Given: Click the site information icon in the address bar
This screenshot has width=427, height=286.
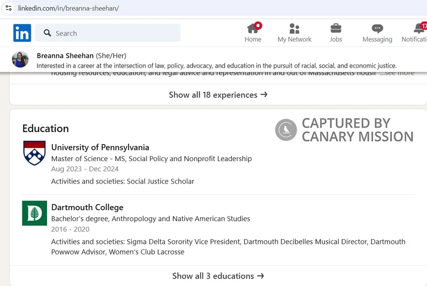Looking at the screenshot, I should [x=9, y=8].
